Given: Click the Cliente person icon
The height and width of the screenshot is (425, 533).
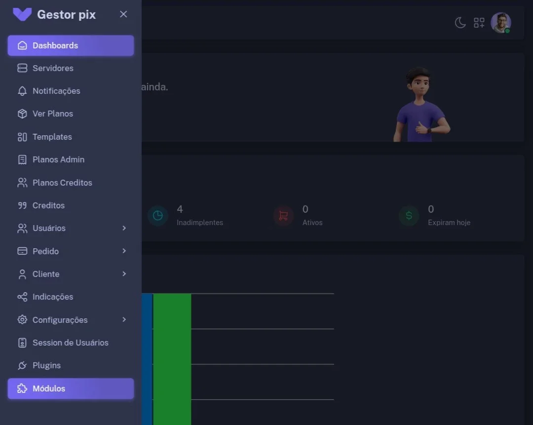Looking at the screenshot, I should click(x=22, y=274).
